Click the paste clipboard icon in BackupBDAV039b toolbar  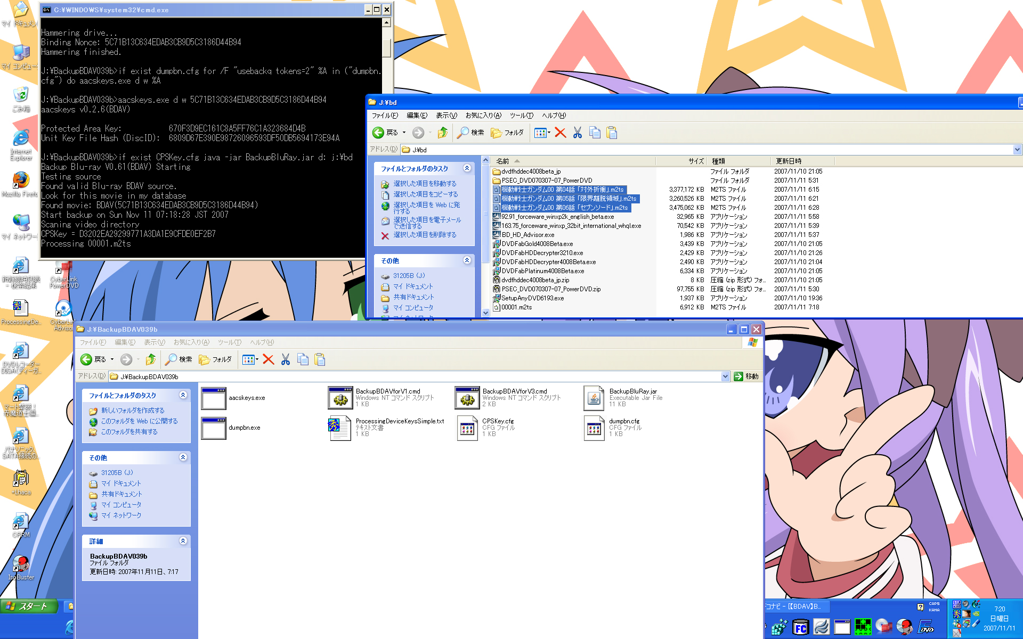pyautogui.click(x=320, y=359)
